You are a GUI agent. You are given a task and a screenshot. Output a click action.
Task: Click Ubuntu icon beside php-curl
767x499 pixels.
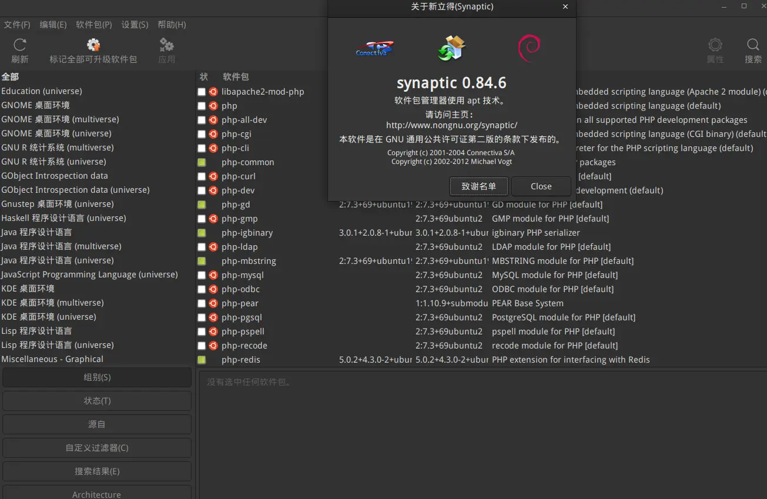pyautogui.click(x=213, y=176)
